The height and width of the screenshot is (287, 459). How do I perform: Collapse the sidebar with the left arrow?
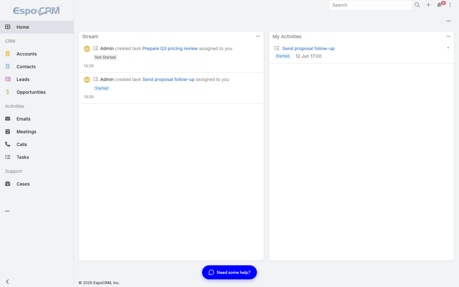tap(7, 282)
